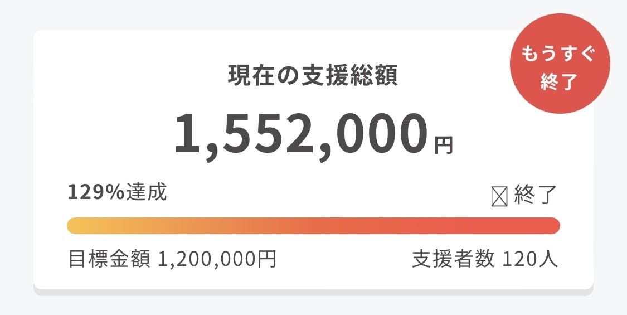Click the 現在の支援総額 heading
Image resolution: width=627 pixels, height=315 pixels.
[x=313, y=76]
